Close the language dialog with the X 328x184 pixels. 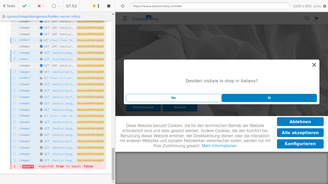click(314, 65)
